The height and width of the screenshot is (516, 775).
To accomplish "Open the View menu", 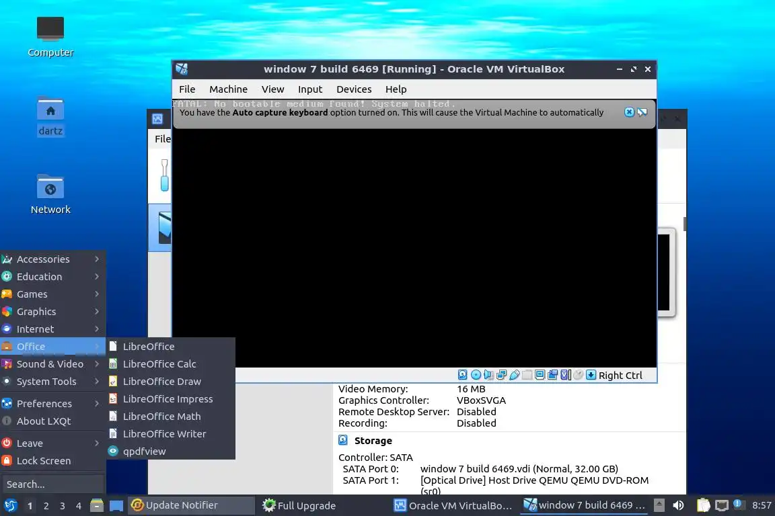I will 273,89.
